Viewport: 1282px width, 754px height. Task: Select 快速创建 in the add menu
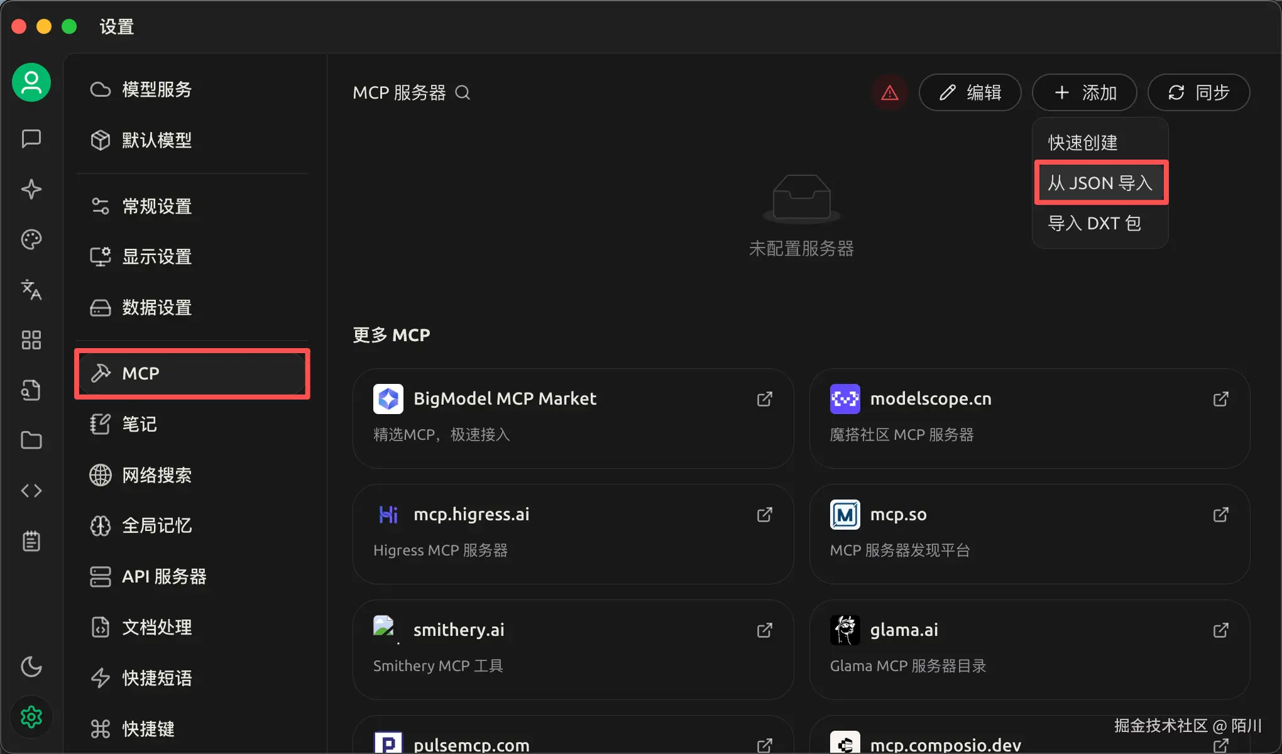pos(1082,143)
